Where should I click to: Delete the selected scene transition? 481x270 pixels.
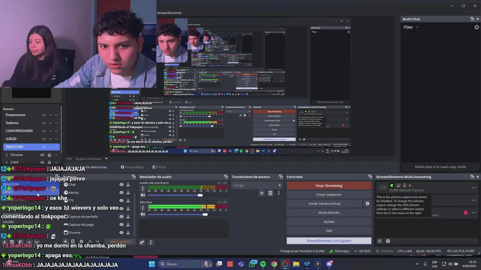click(x=270, y=193)
